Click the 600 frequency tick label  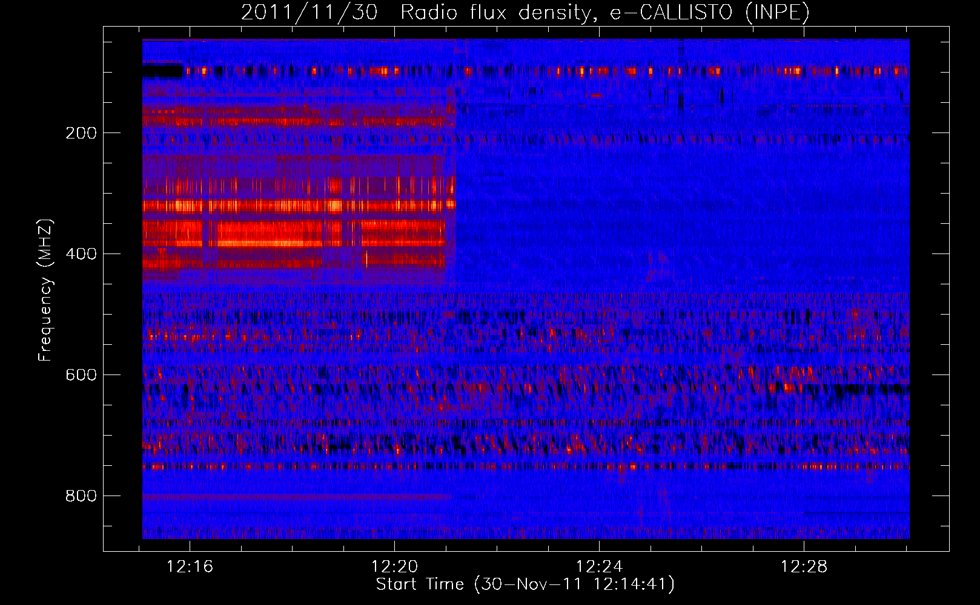[81, 375]
